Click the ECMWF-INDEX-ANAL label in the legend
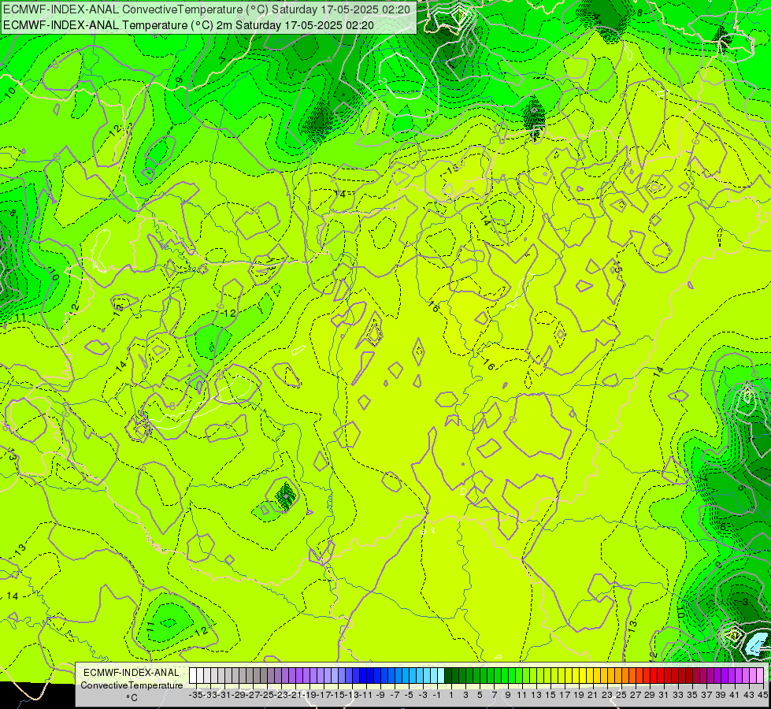 (132, 673)
